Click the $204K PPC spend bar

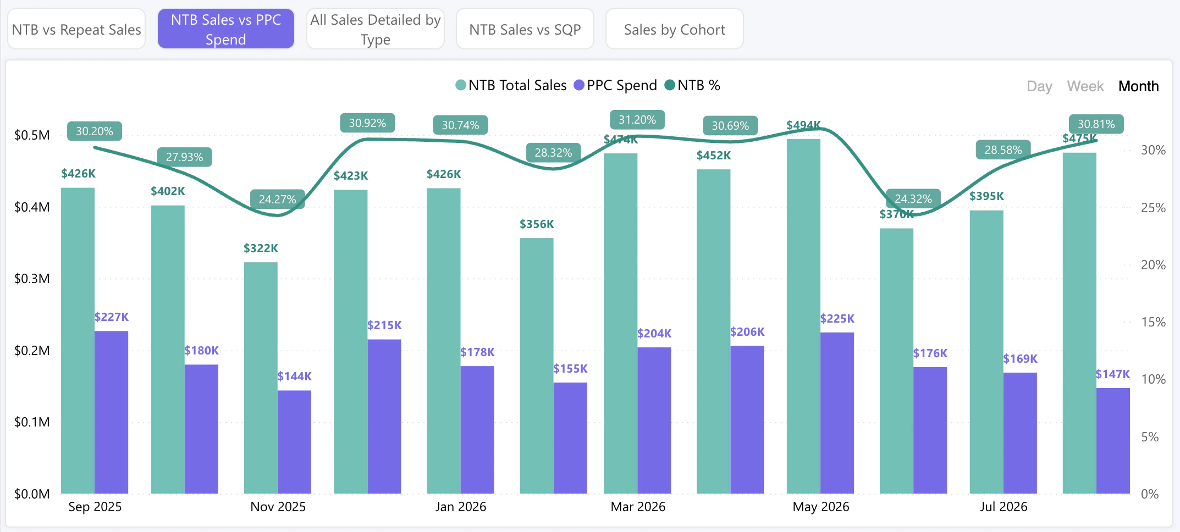click(654, 420)
